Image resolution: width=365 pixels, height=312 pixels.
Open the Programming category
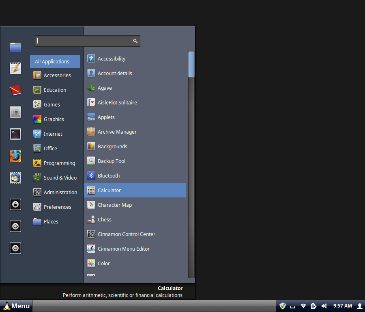coord(55,163)
